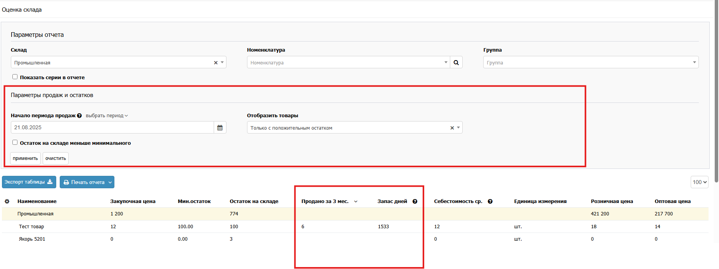
Task: Expand the Склад dropdown
Action: coord(222,62)
